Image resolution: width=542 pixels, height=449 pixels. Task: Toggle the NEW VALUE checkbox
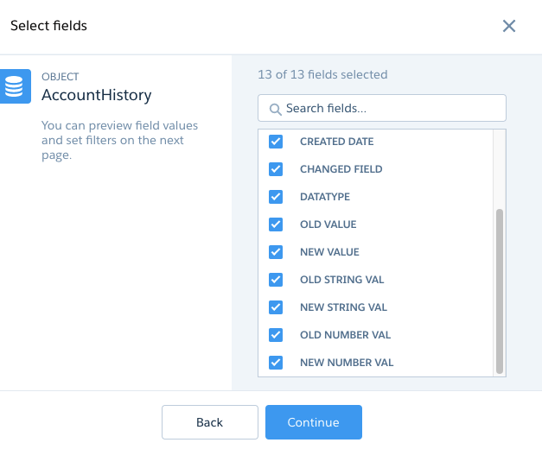click(x=276, y=252)
